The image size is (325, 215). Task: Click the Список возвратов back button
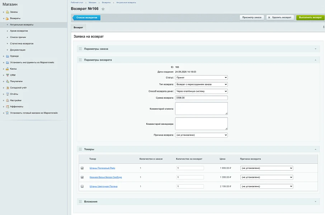87,18
